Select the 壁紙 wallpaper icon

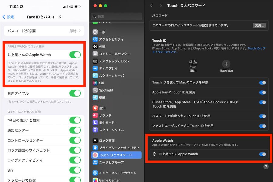coord(95,97)
